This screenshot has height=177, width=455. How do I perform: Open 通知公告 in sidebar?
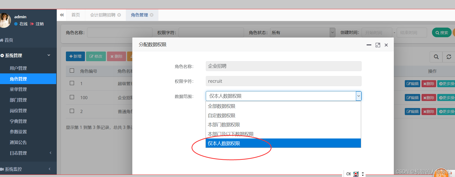point(18,142)
